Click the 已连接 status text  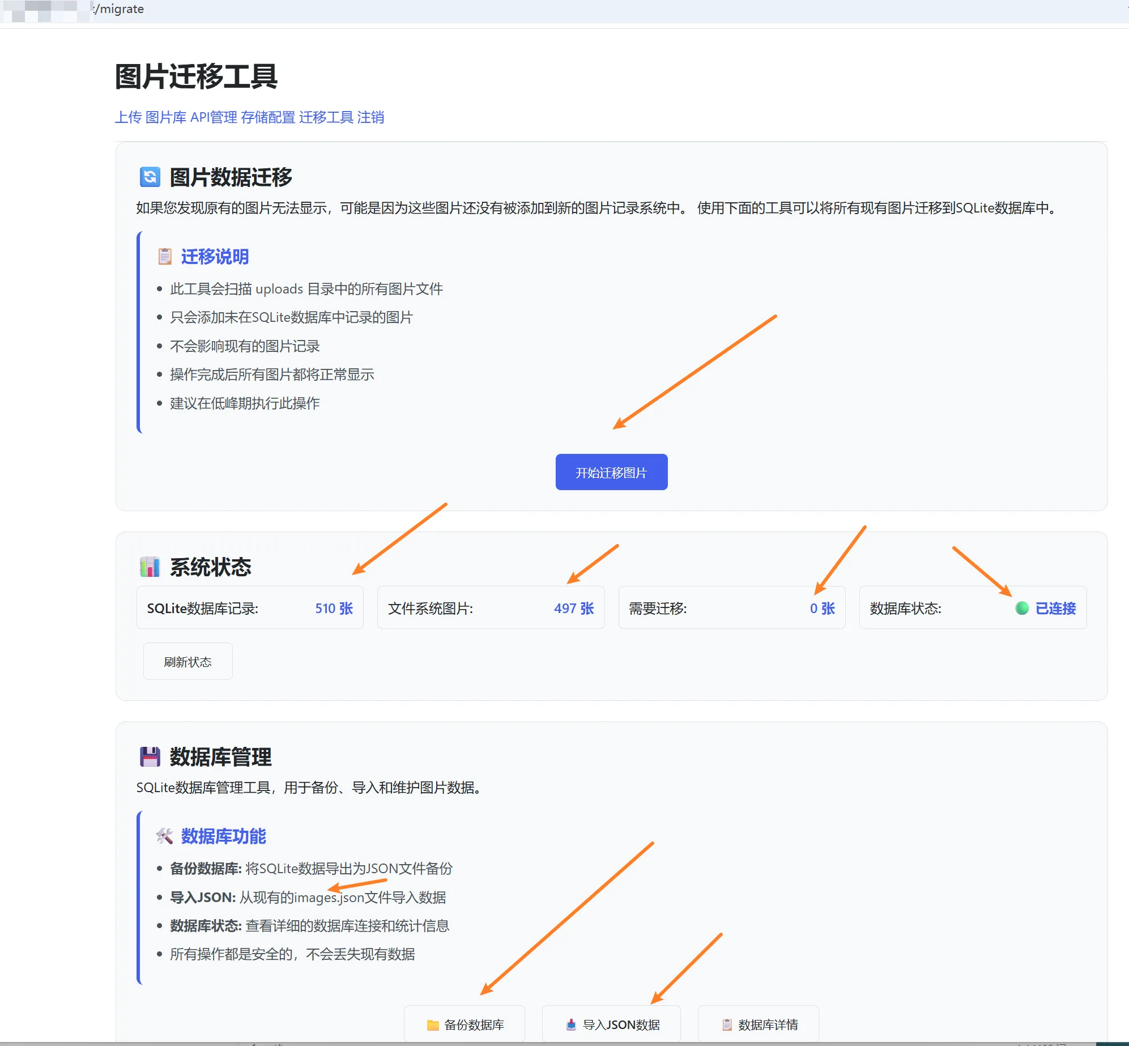1055,607
